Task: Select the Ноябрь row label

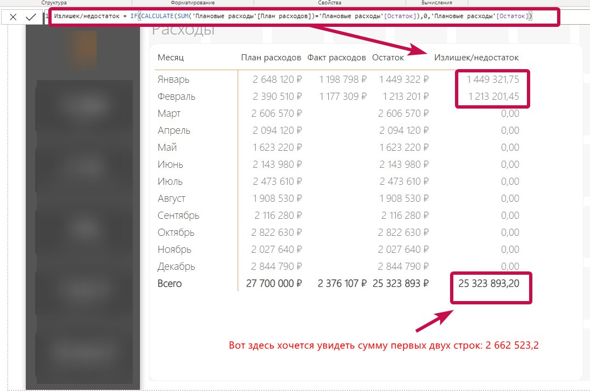Action: tap(174, 250)
